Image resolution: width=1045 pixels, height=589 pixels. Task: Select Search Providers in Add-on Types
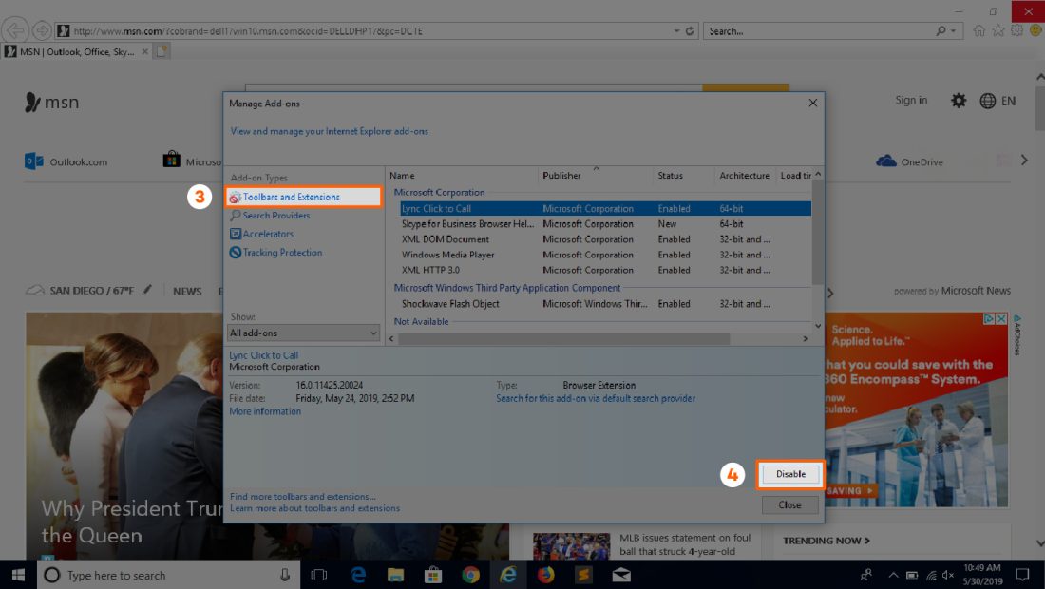pos(278,215)
